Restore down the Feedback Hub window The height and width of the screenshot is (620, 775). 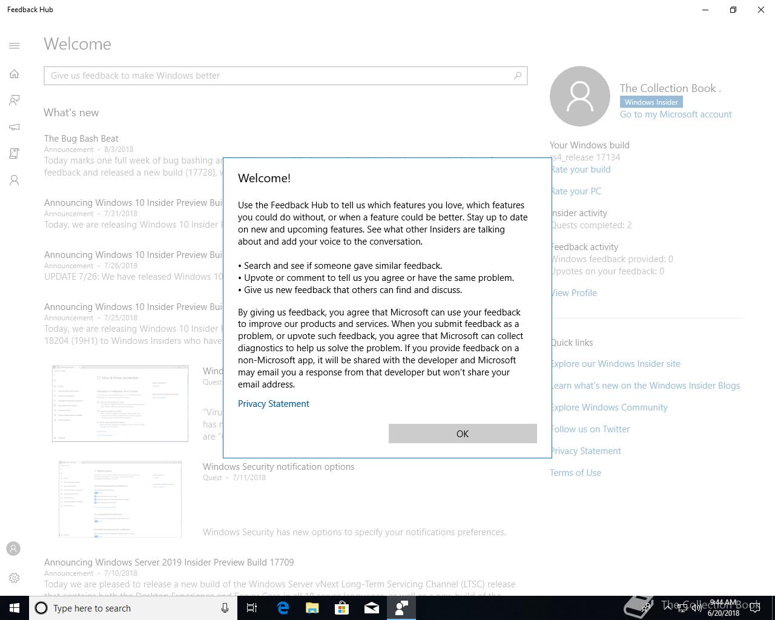pyautogui.click(x=733, y=10)
